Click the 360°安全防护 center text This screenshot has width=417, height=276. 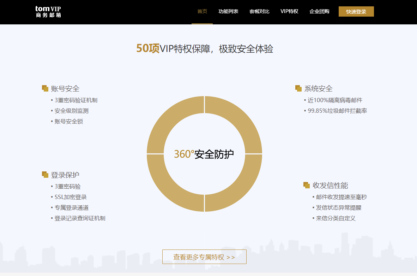point(204,154)
